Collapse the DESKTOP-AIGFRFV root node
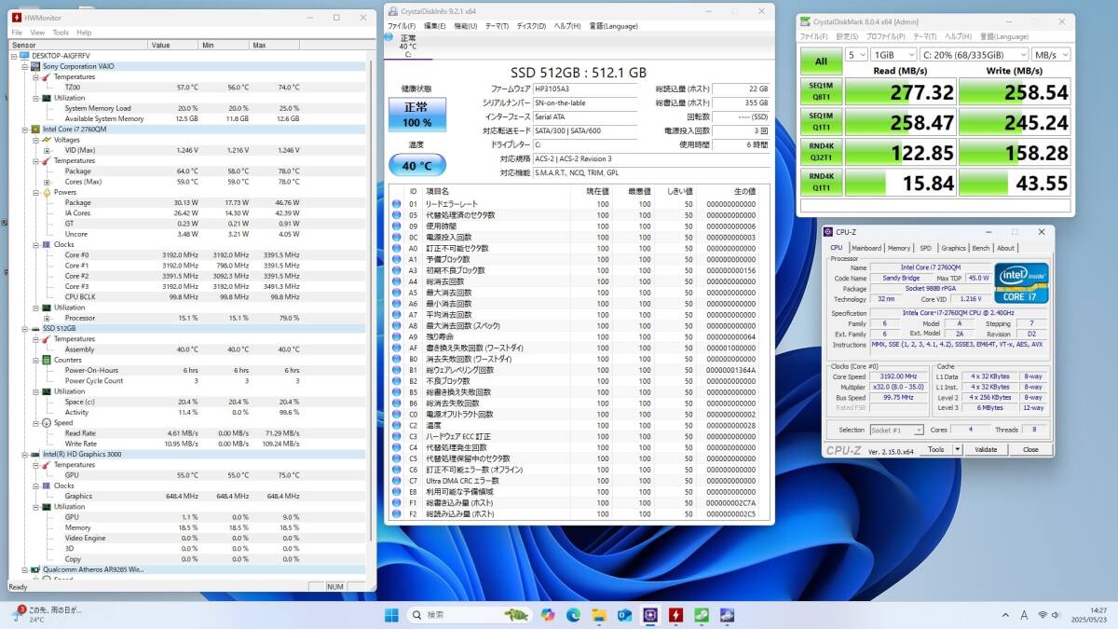The width and height of the screenshot is (1118, 629). (13, 56)
